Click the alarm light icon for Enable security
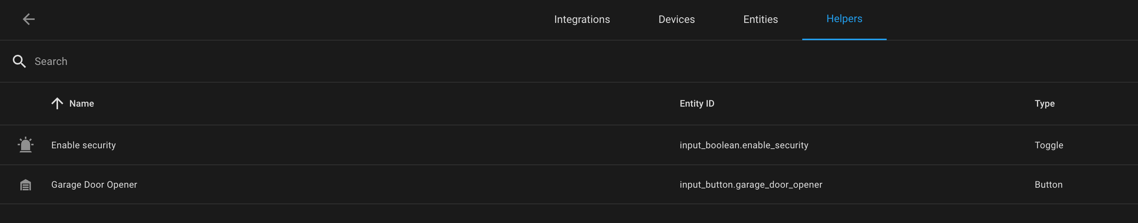 [x=26, y=145]
